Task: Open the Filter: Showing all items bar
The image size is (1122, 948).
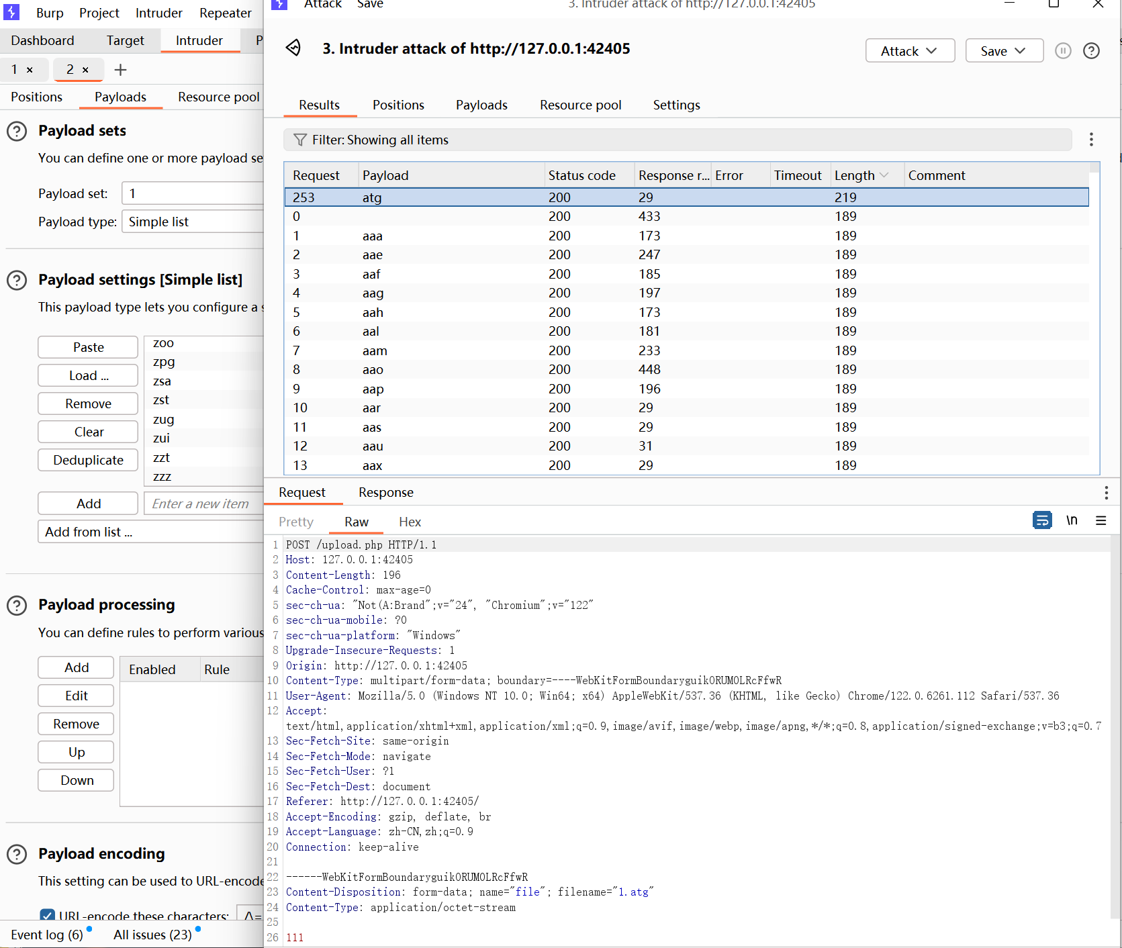Action: click(677, 140)
